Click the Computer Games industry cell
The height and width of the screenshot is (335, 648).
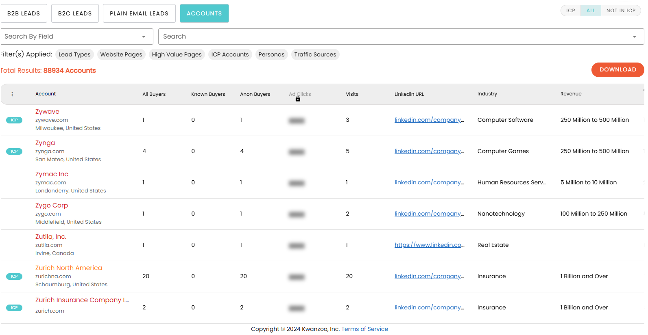point(503,151)
